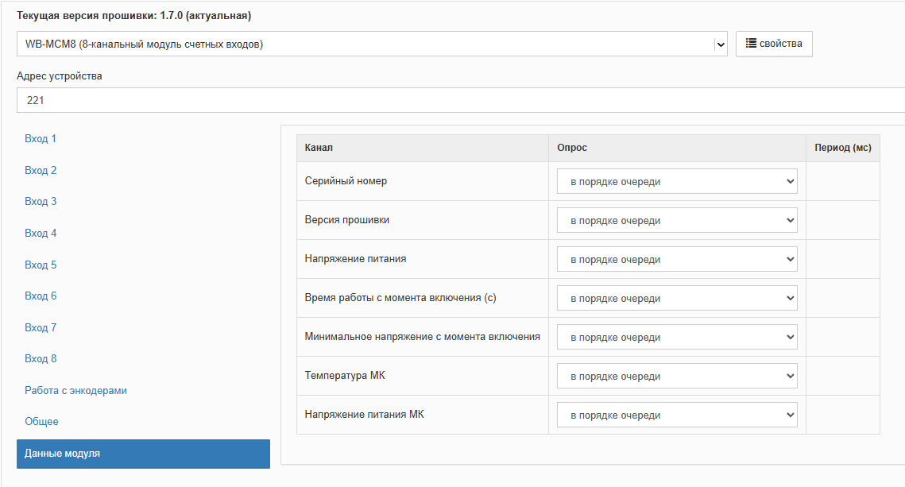The width and height of the screenshot is (905, 487).
Task: Expand polling dropdown for Серийный номер
Action: (x=677, y=182)
